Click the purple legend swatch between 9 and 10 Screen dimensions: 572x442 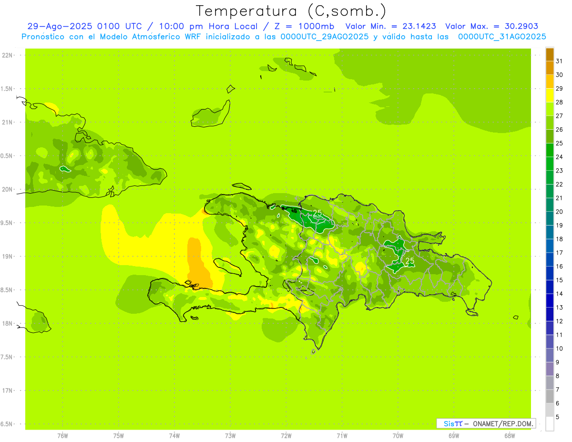click(x=550, y=355)
